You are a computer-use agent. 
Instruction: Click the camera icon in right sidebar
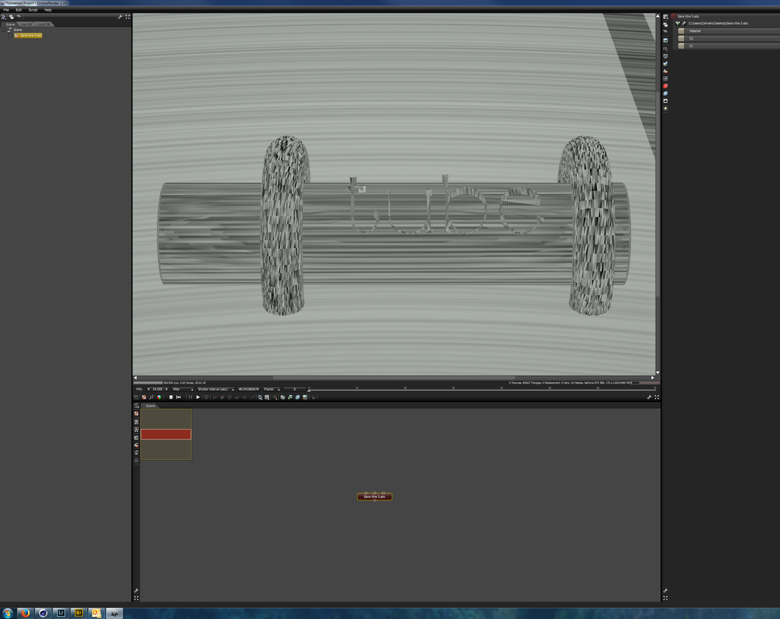(665, 49)
